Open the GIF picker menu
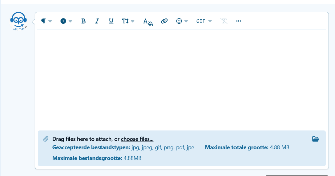 point(204,21)
